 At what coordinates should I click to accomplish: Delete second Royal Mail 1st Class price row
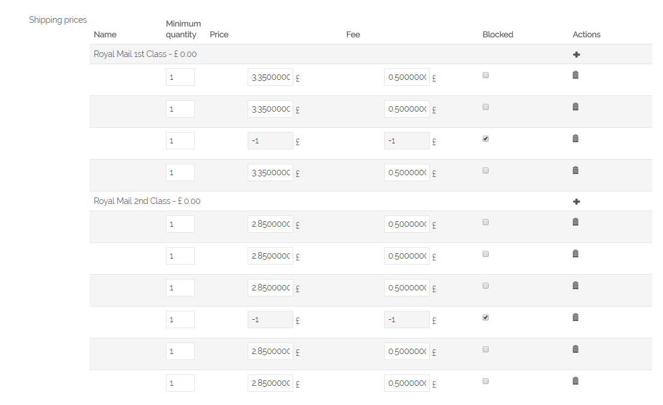pyautogui.click(x=575, y=107)
